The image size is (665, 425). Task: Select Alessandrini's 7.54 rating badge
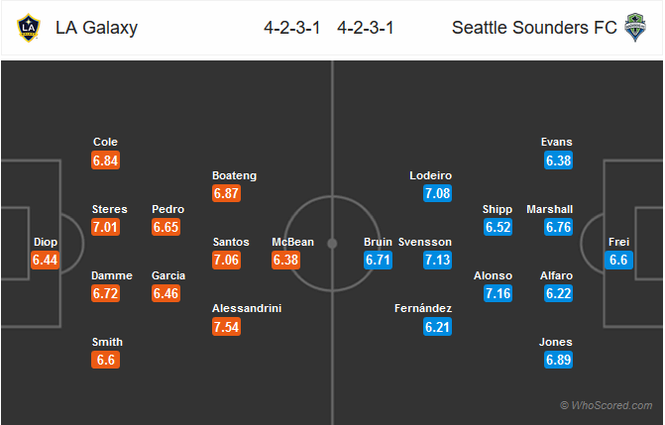point(227,327)
